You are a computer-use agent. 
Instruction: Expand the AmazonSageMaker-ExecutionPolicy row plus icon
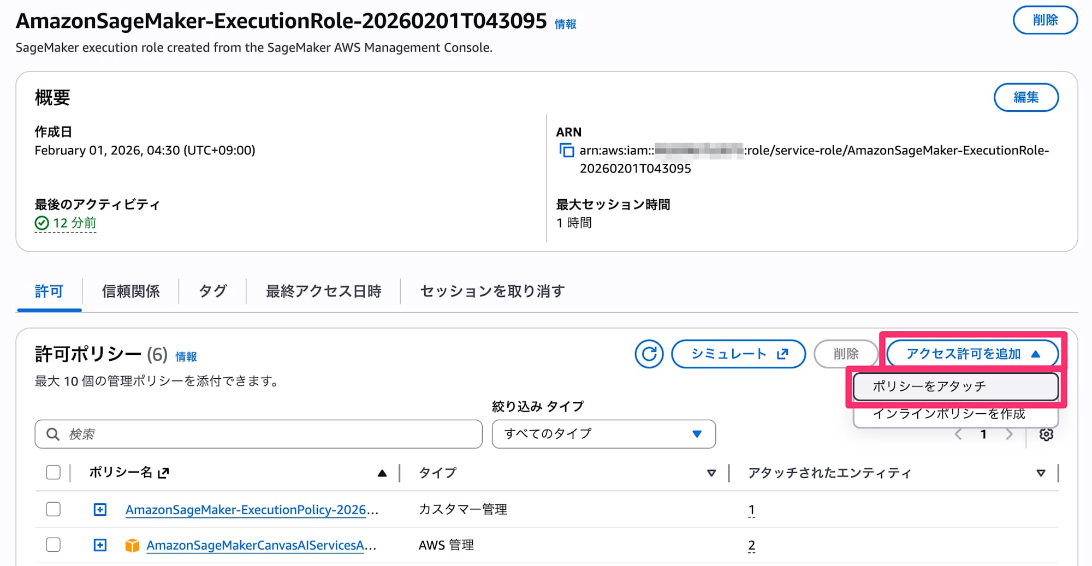[x=100, y=510]
